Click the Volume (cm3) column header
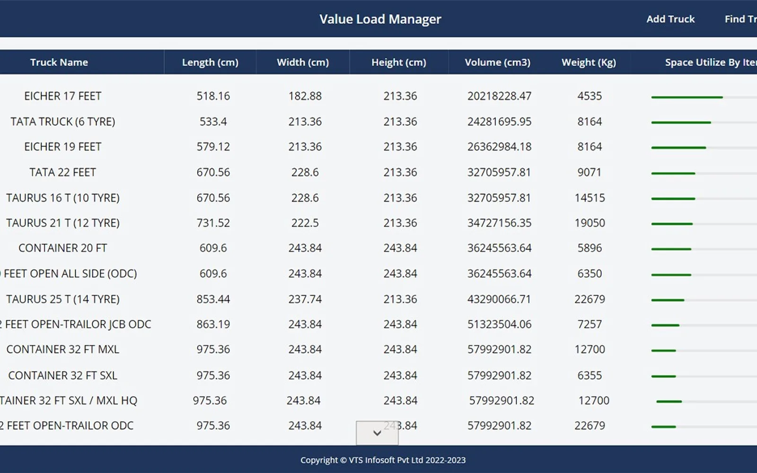Viewport: 757px width, 473px height. pos(497,62)
